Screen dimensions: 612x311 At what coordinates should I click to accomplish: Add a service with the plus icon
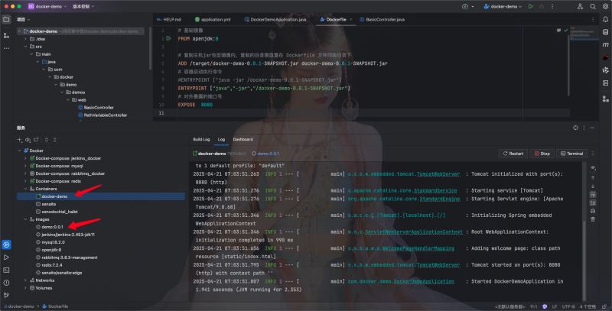tap(19, 140)
